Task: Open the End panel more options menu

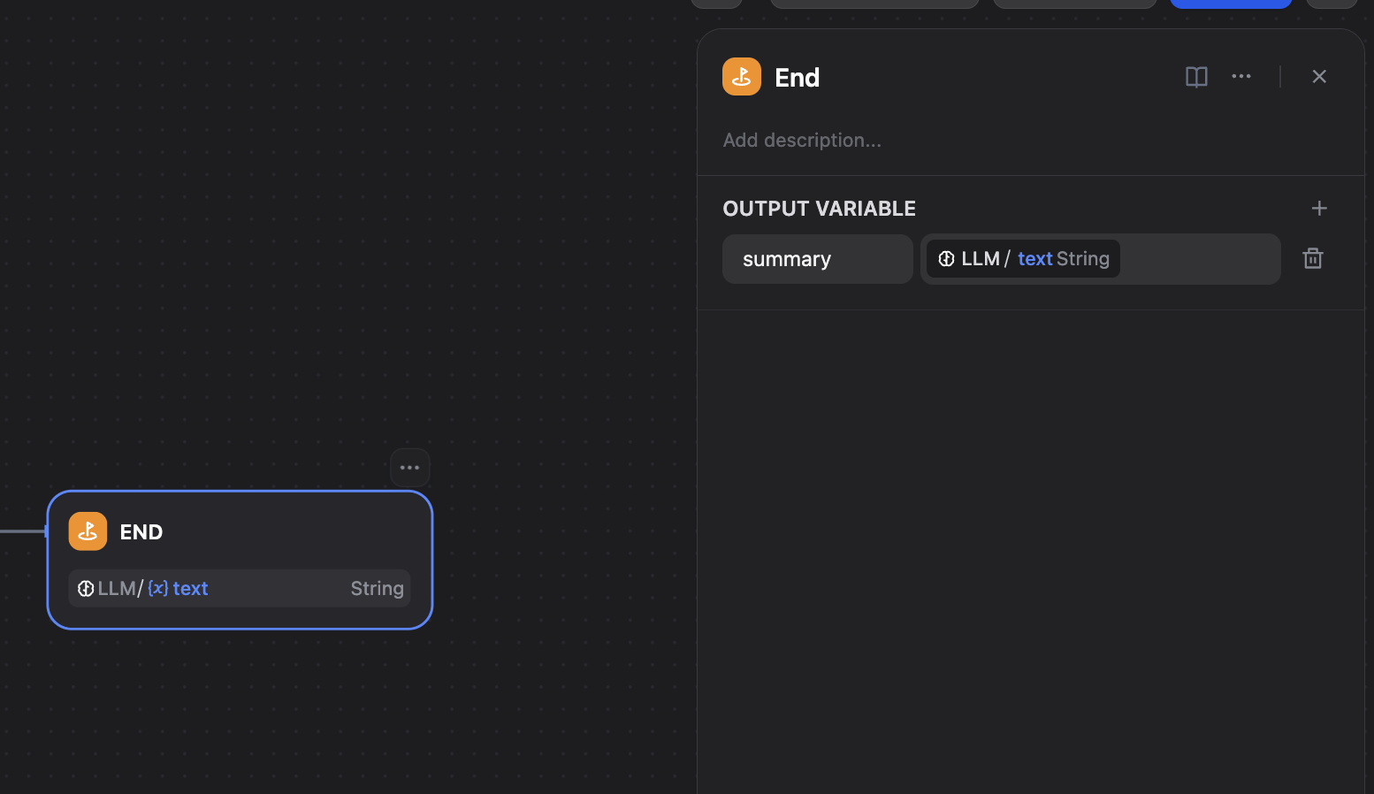Action: pyautogui.click(x=1241, y=77)
